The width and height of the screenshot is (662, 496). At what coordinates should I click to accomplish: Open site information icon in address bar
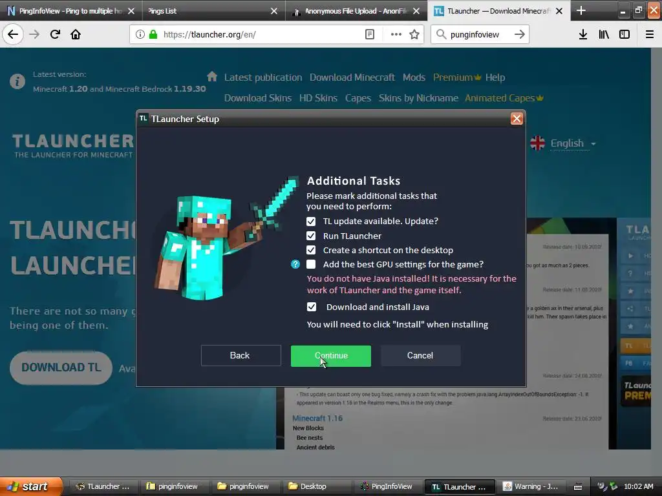pyautogui.click(x=140, y=34)
